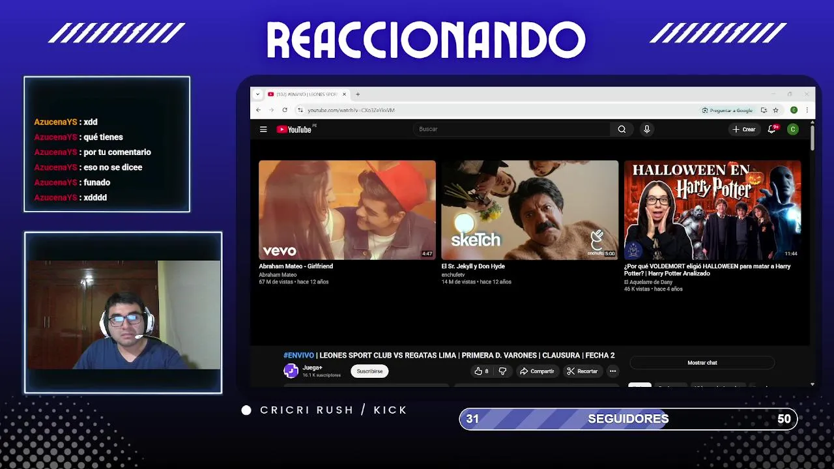This screenshot has height=469, width=834.
Task: Go to YouTube home via the logo
Action: tap(295, 129)
